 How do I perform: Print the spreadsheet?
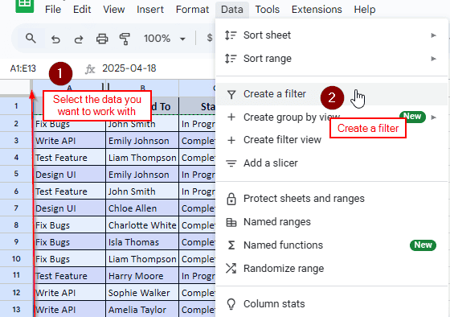(102, 39)
